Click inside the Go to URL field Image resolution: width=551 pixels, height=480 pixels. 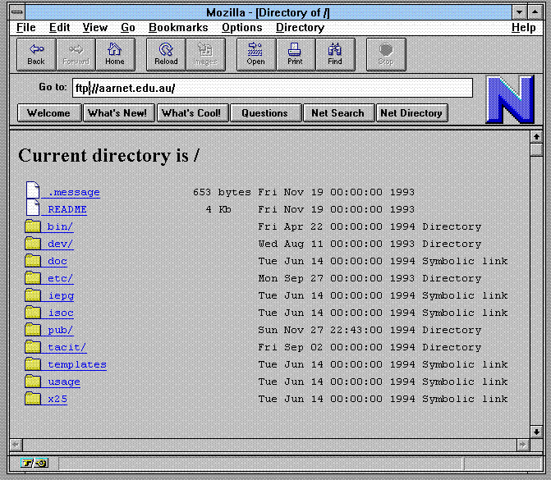pyautogui.click(x=273, y=88)
